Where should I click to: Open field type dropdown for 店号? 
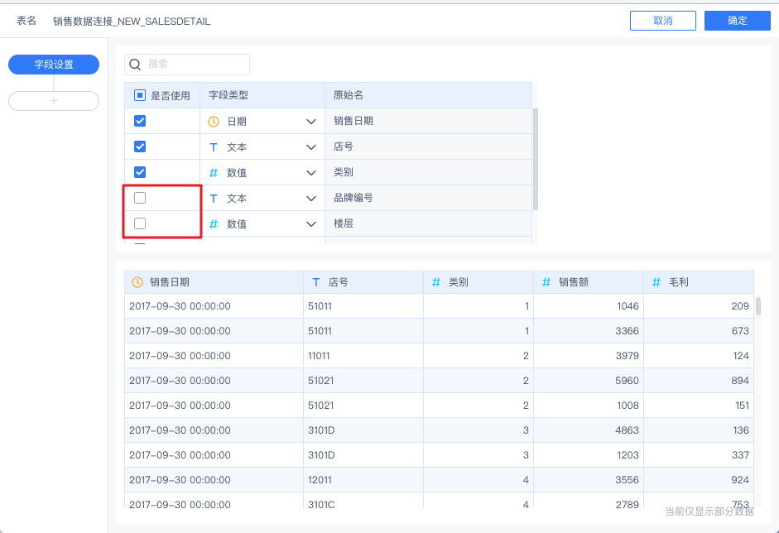tap(311, 147)
